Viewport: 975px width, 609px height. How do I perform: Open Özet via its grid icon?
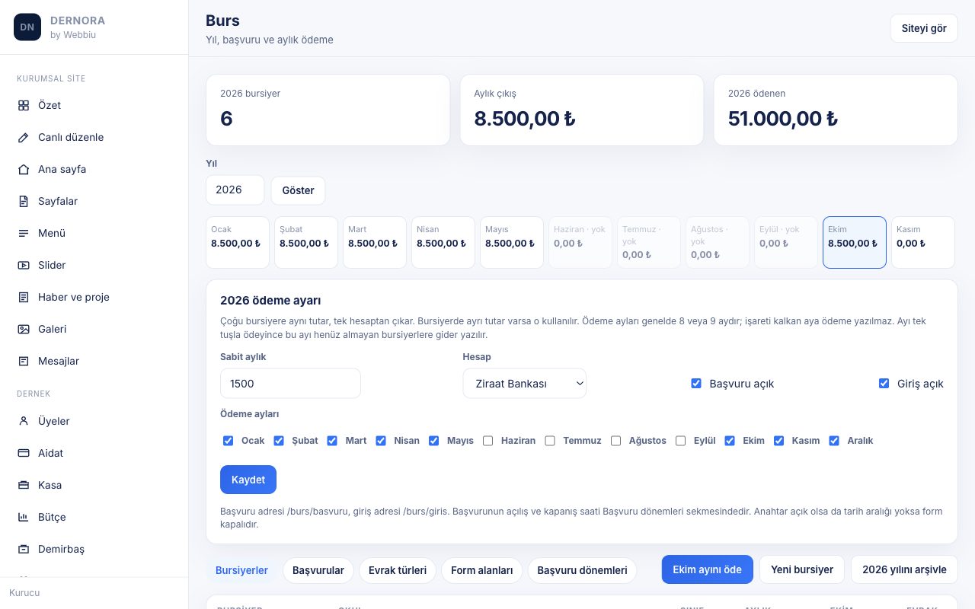tap(24, 106)
